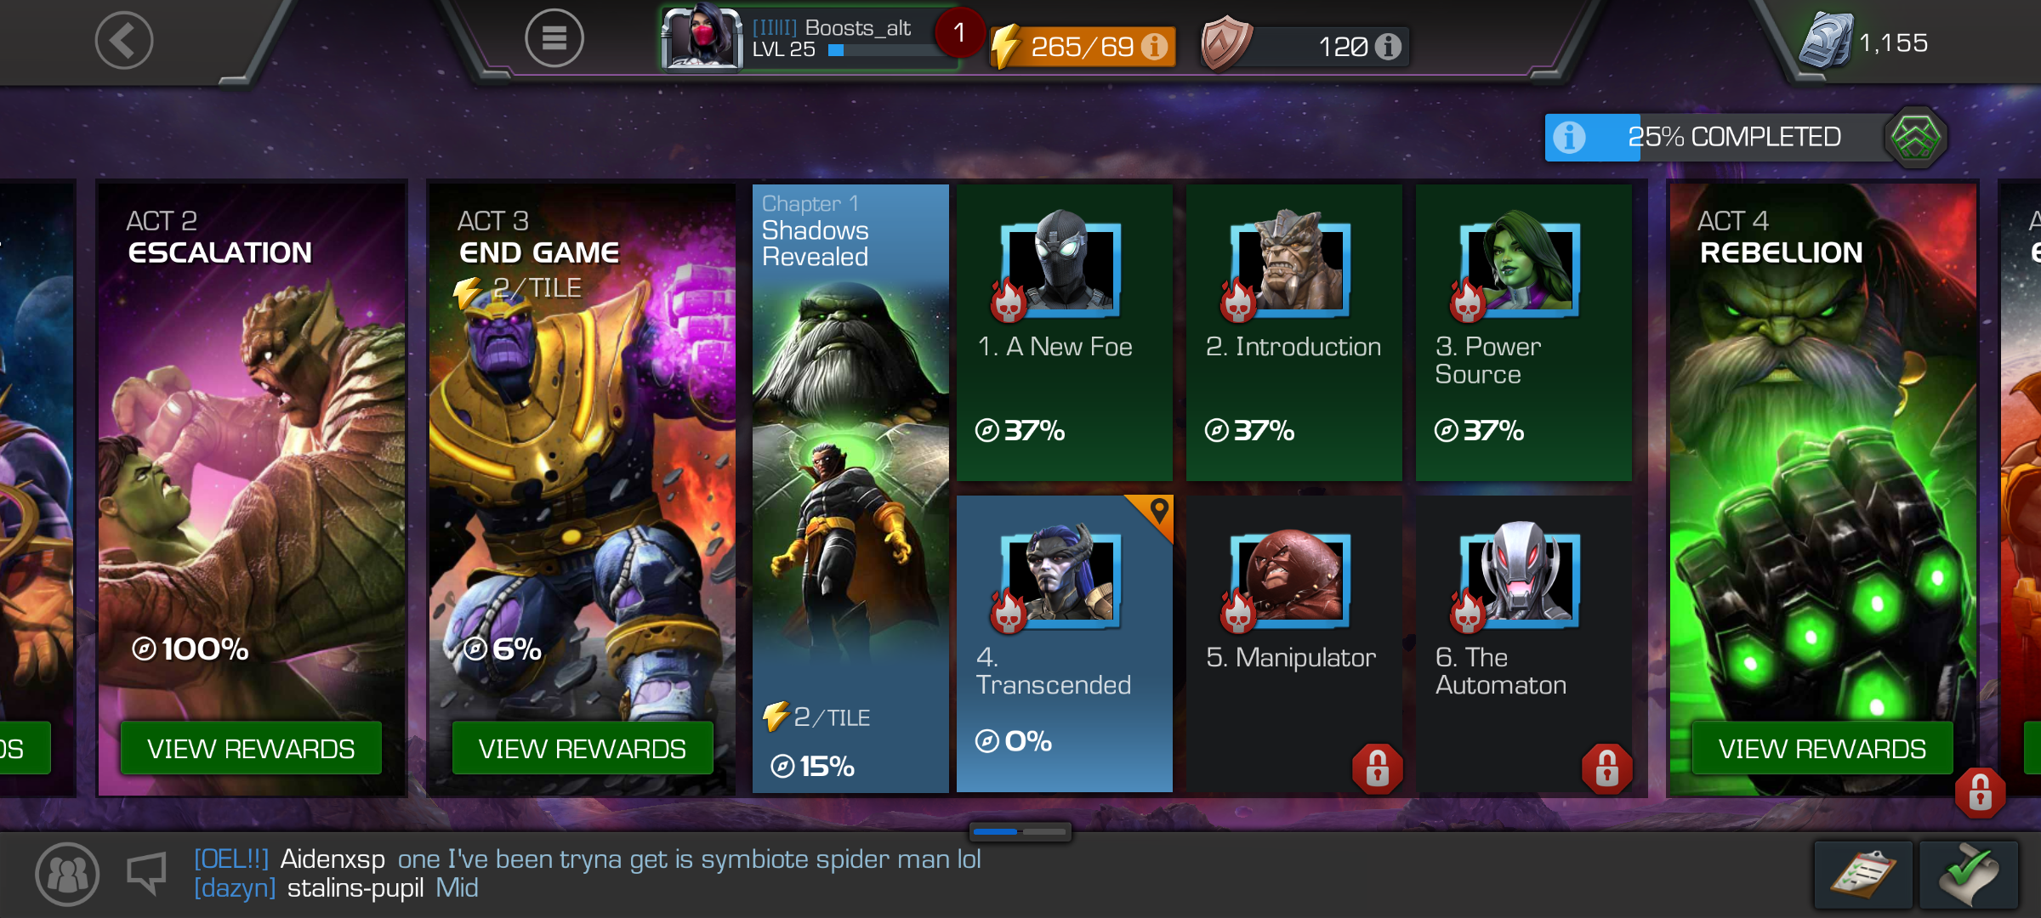
Task: Open the quest clipboard icon
Action: tap(1862, 875)
